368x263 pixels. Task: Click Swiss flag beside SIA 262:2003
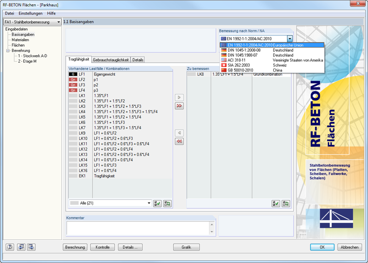click(224, 65)
